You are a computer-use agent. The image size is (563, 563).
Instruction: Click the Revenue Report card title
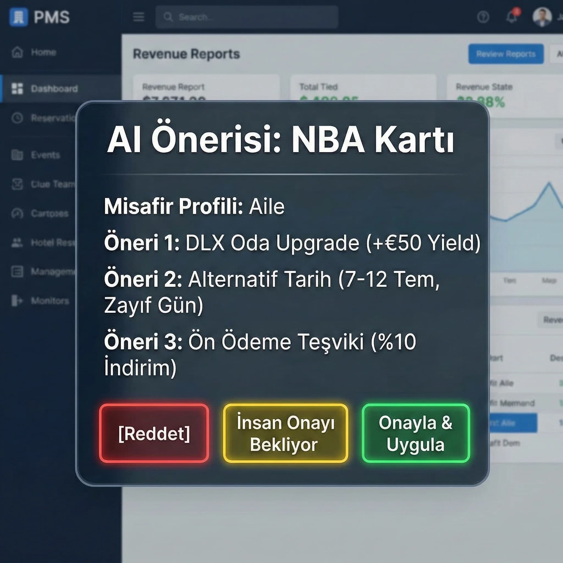(x=173, y=87)
